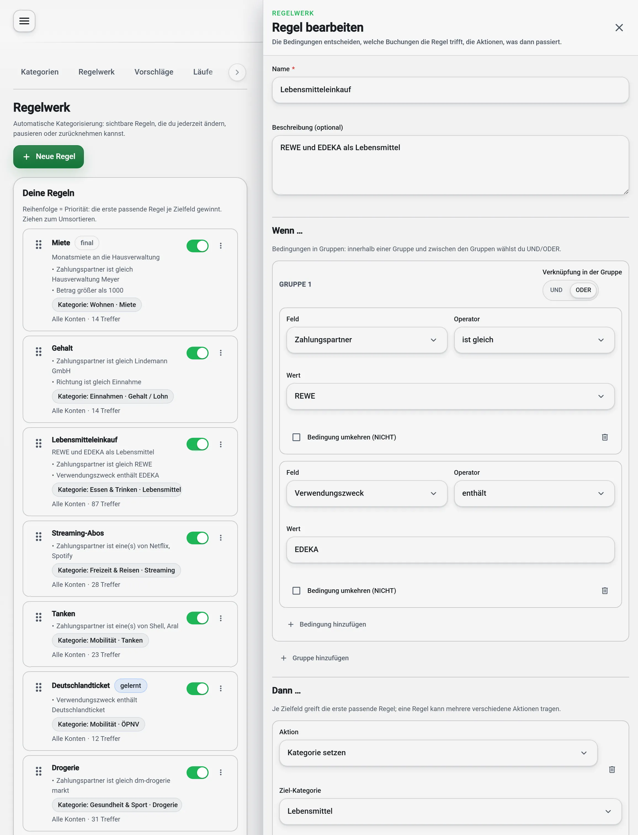638x835 pixels.
Task: Click Gruppe hinzufügen
Action: point(315,658)
